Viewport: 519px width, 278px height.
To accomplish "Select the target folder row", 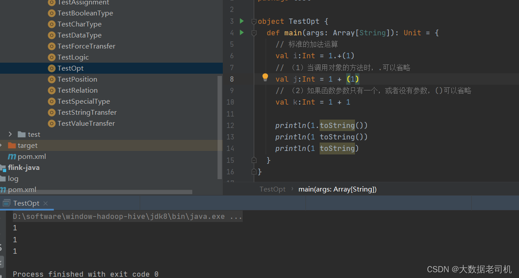I will pos(111,146).
